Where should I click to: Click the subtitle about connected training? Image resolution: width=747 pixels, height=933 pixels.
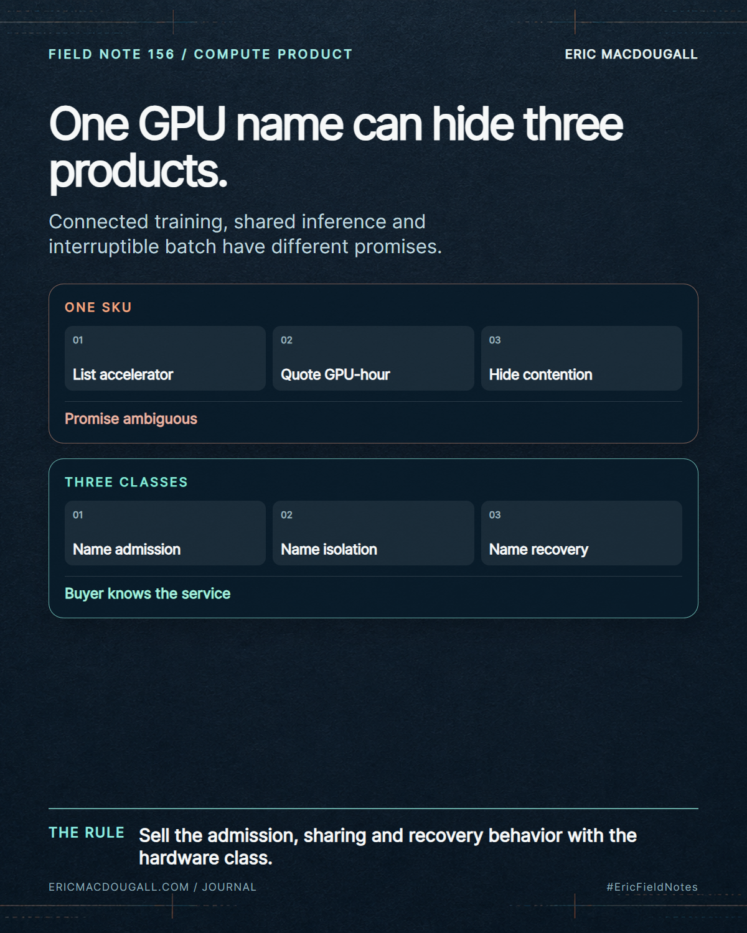245,234
